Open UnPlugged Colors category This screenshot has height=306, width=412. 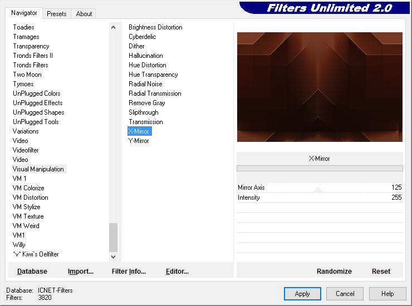click(x=37, y=93)
